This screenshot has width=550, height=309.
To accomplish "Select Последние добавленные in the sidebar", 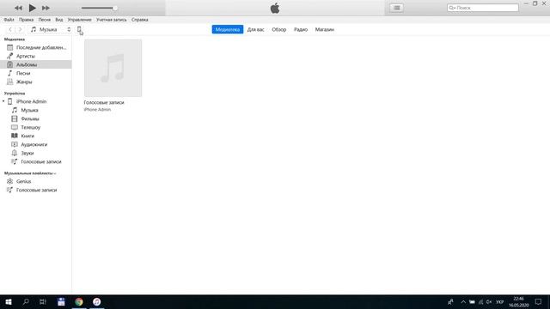I will click(36, 47).
